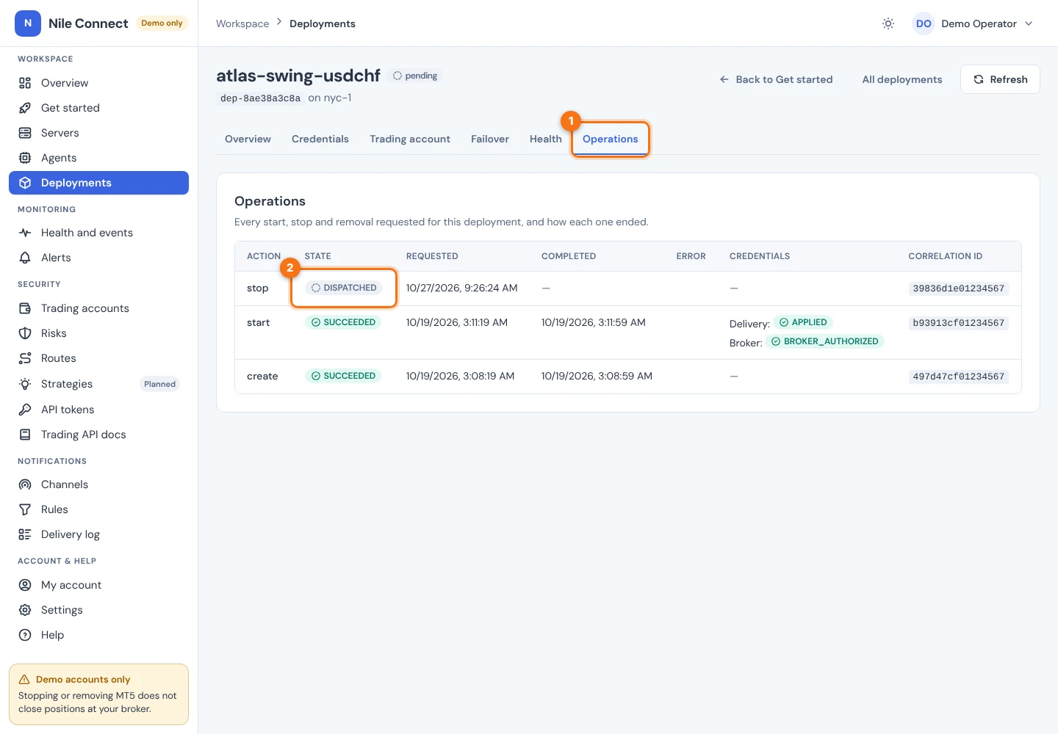This screenshot has width=1058, height=734.
Task: Click the Health and events pulse icon
Action: pos(25,233)
